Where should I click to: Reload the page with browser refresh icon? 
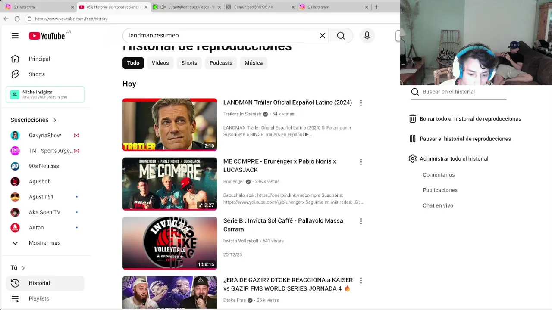tap(17, 19)
